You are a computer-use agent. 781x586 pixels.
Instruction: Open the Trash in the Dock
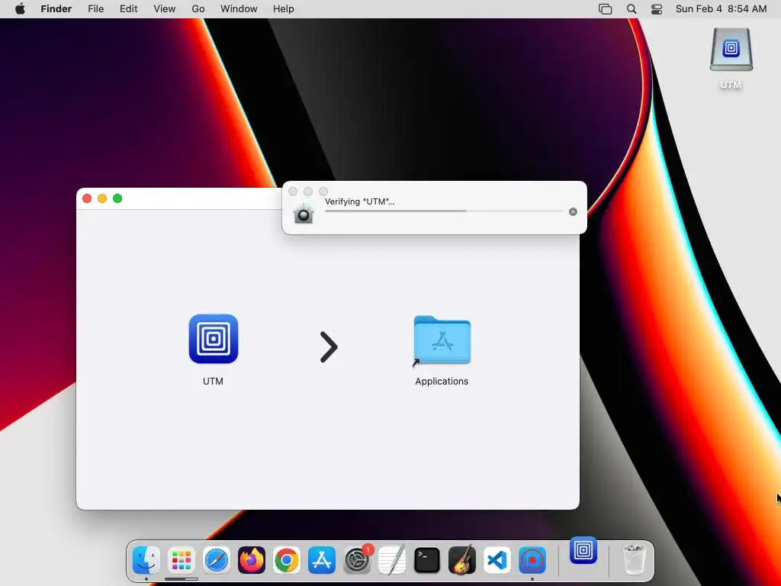tap(634, 559)
